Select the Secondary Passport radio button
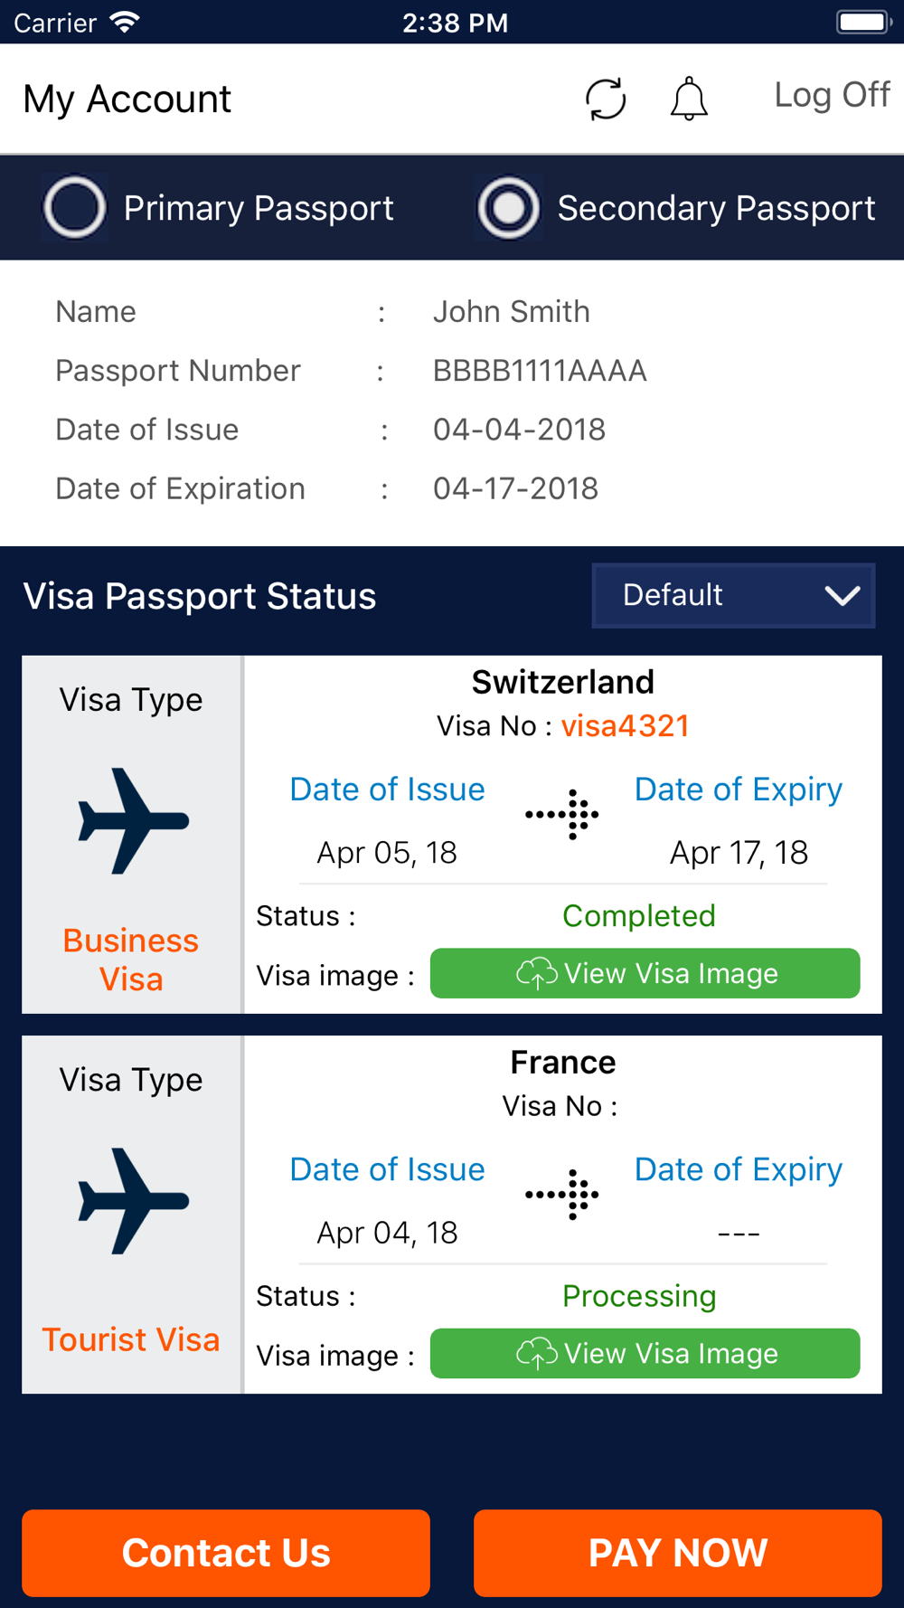The image size is (904, 1608). 508,207
